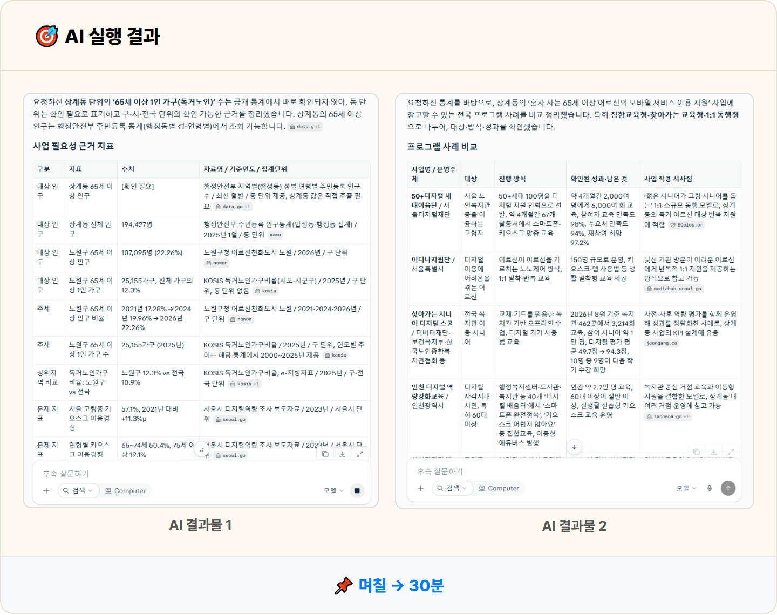Open the incheon.go +1 source chip
The width and height of the screenshot is (777, 615).
click(668, 416)
